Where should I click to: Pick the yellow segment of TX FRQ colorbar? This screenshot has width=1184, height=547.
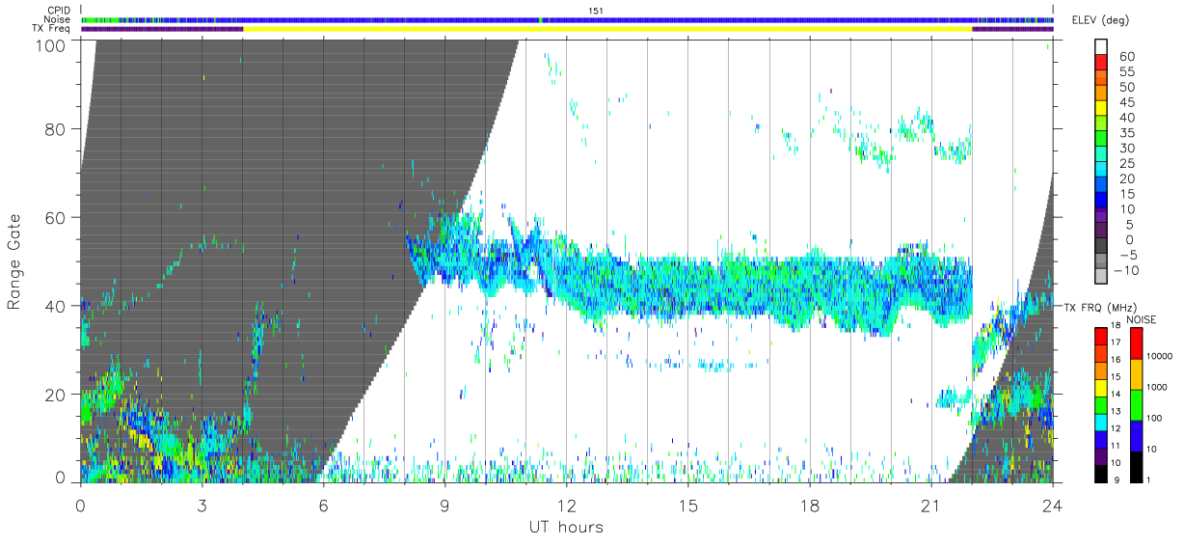1101,388
